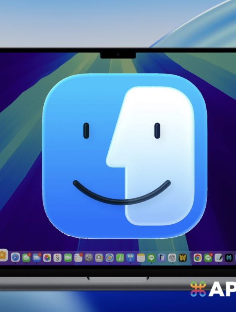
Task: Open the TextEdit pen-and-paper icon
Action: pyautogui.click(x=219, y=258)
